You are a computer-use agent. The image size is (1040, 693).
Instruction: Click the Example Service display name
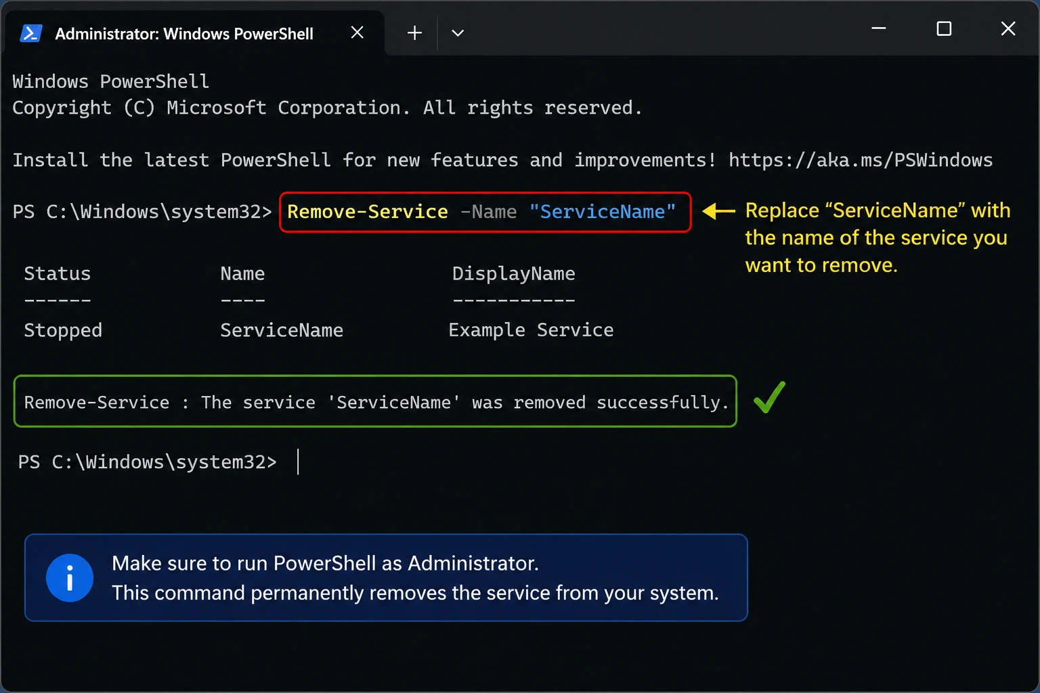pyautogui.click(x=531, y=330)
